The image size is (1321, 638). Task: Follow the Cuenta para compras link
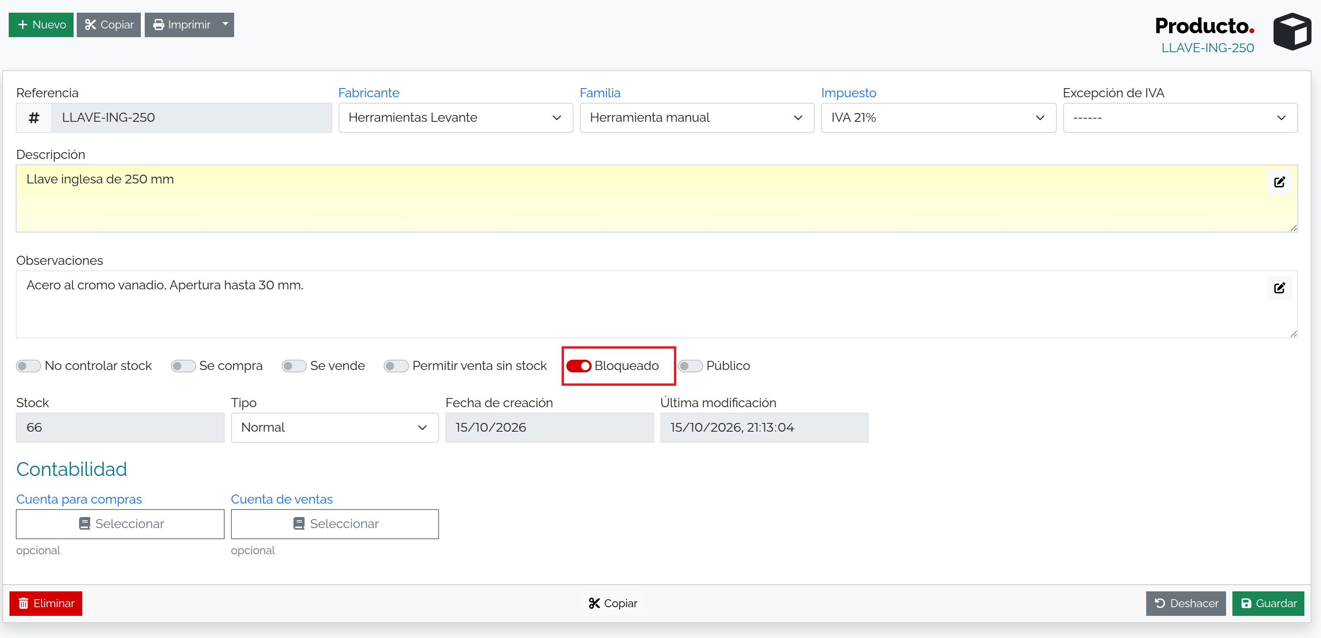click(x=79, y=499)
